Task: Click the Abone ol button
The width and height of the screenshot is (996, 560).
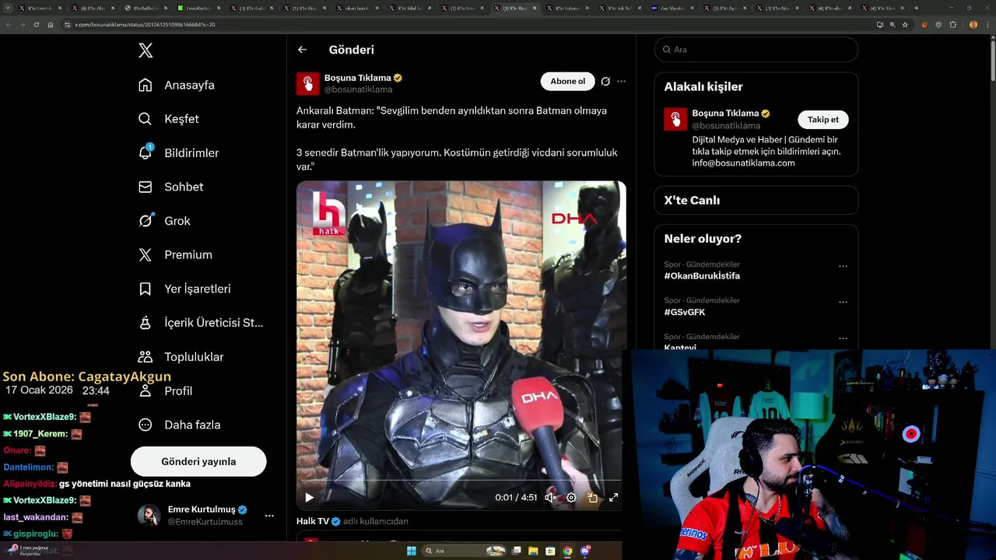Action: [567, 82]
